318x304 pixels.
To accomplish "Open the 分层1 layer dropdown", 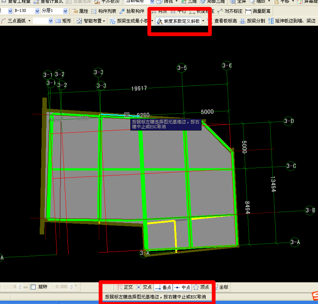I will pyautogui.click(x=65, y=11).
